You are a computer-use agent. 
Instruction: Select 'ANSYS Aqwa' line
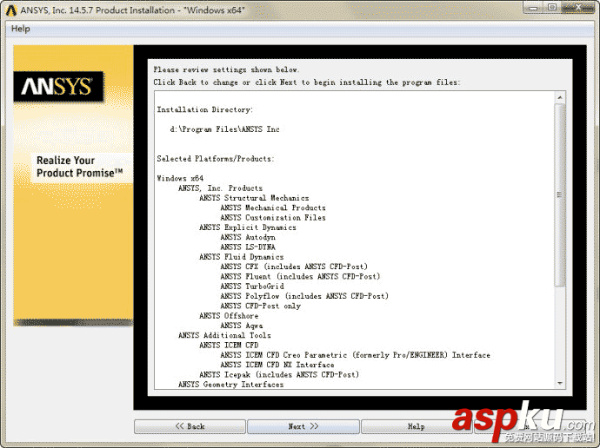tap(242, 326)
